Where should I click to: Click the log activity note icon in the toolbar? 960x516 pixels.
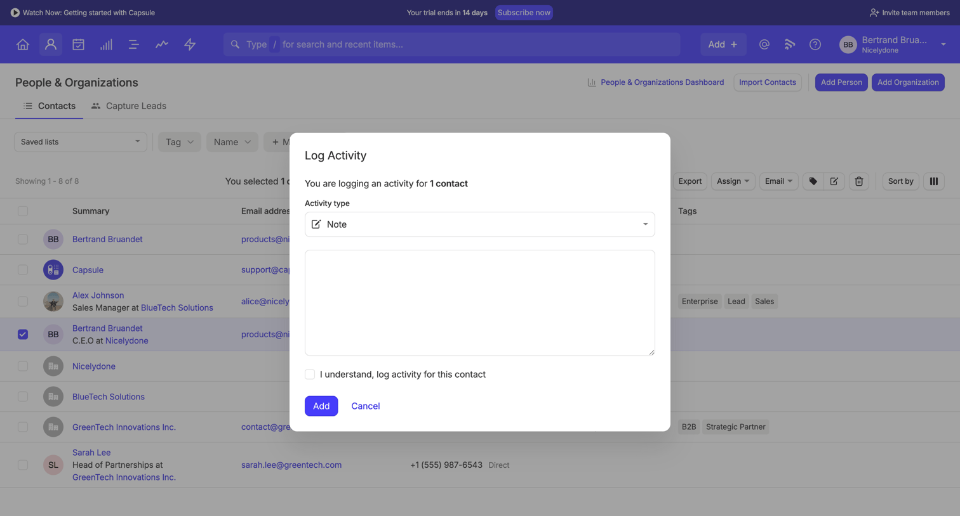point(834,181)
